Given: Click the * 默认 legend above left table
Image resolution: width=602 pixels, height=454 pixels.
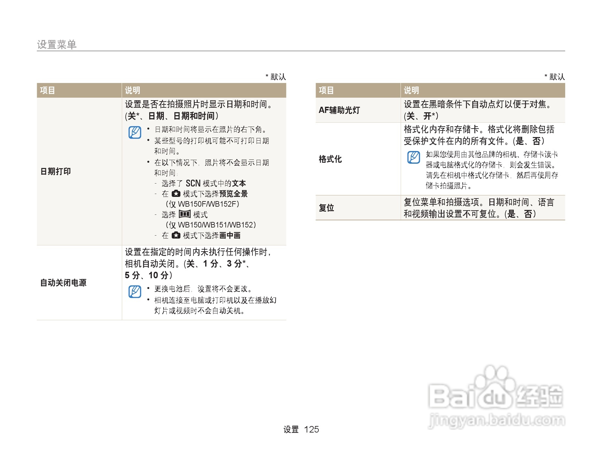Looking at the screenshot, I should click(x=276, y=77).
